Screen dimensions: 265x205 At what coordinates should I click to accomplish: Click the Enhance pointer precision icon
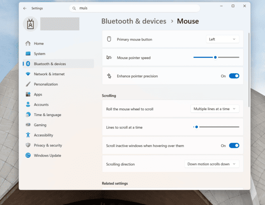click(109, 76)
